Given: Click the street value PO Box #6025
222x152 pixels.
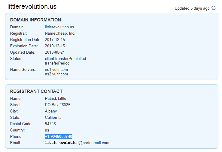Looking at the screenshot, I should pyautogui.click(x=58, y=105).
